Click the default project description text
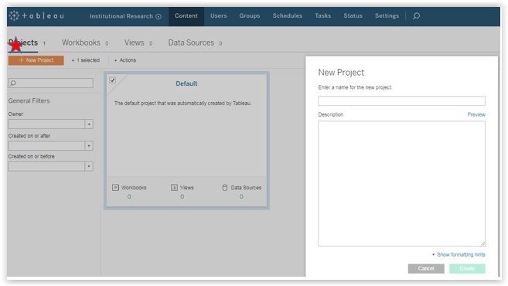Viewport: 508px width, 286px height. tap(183, 104)
